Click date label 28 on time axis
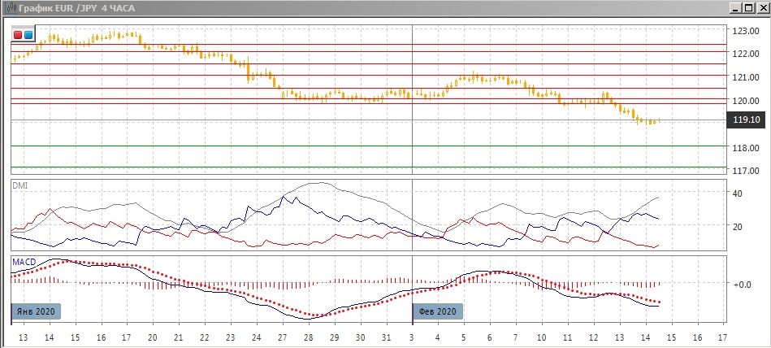The image size is (771, 348). coord(308,337)
